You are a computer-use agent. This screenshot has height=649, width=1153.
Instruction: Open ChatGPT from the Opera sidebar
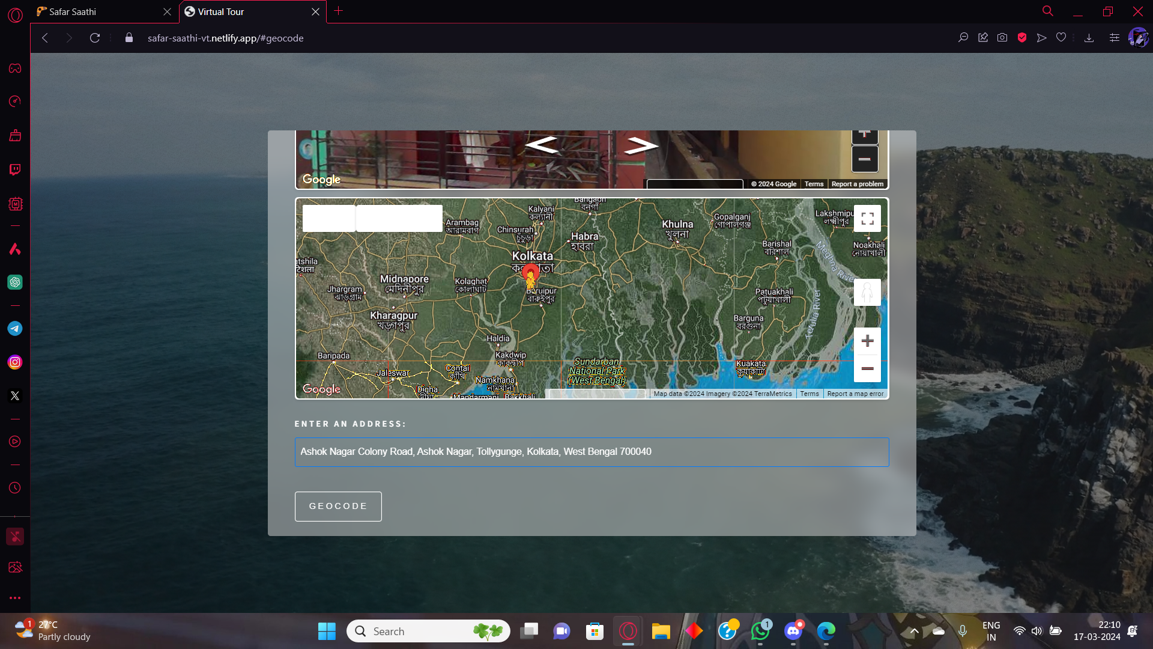click(15, 282)
